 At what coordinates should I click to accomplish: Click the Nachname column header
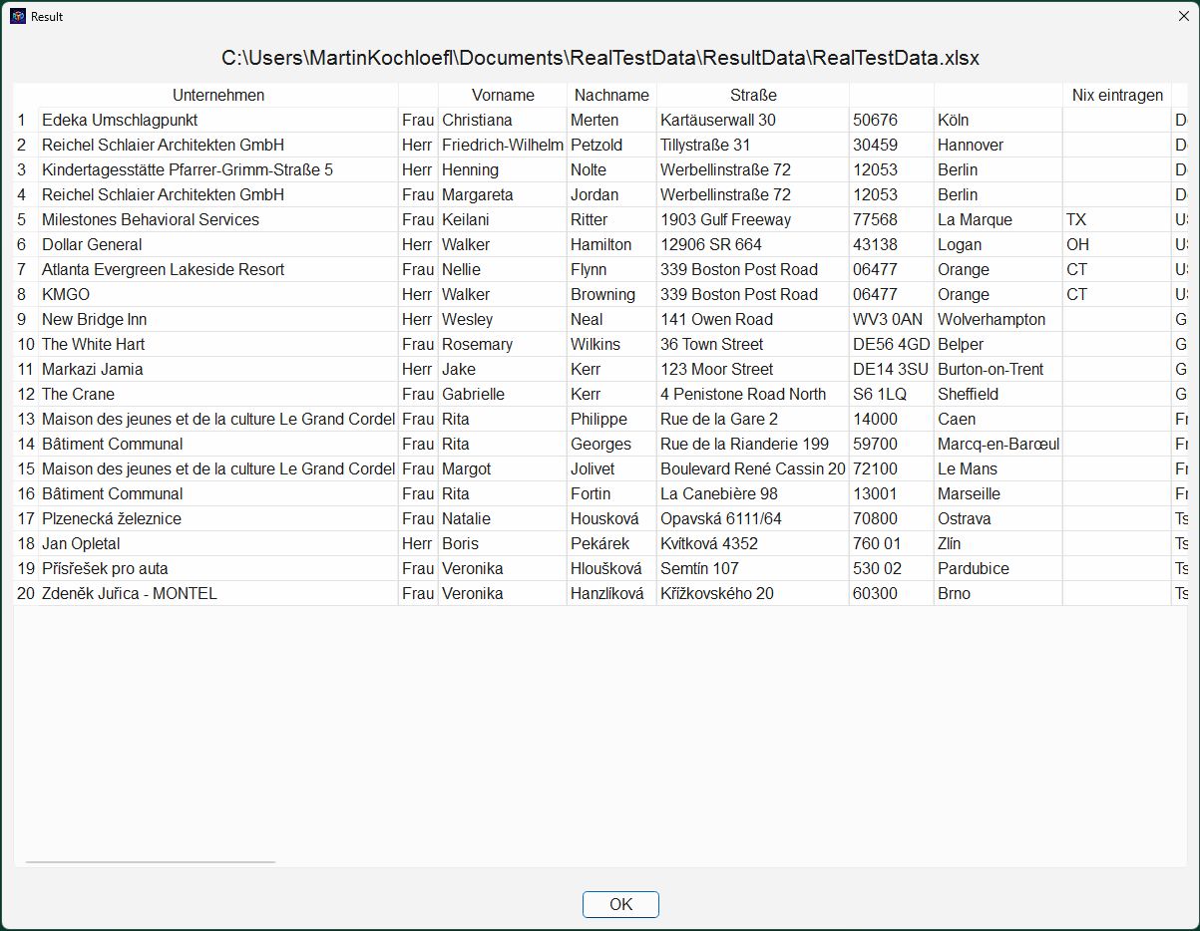coord(611,96)
